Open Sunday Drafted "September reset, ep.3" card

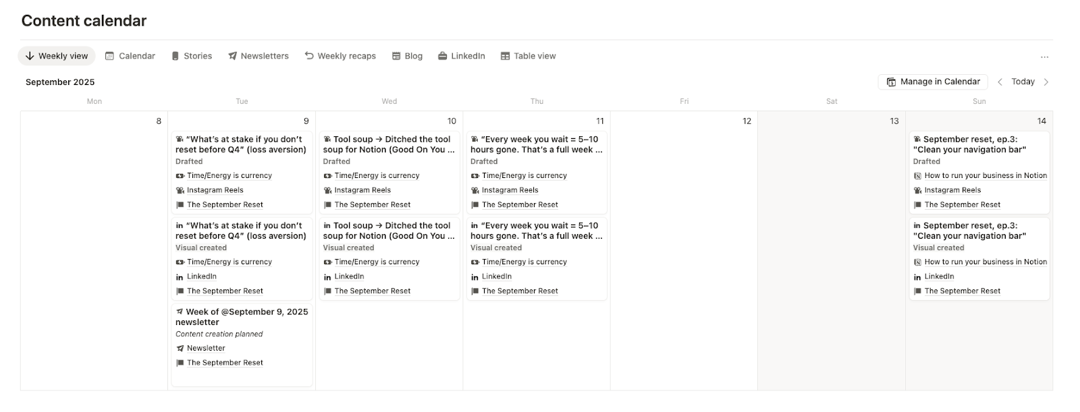click(979, 172)
